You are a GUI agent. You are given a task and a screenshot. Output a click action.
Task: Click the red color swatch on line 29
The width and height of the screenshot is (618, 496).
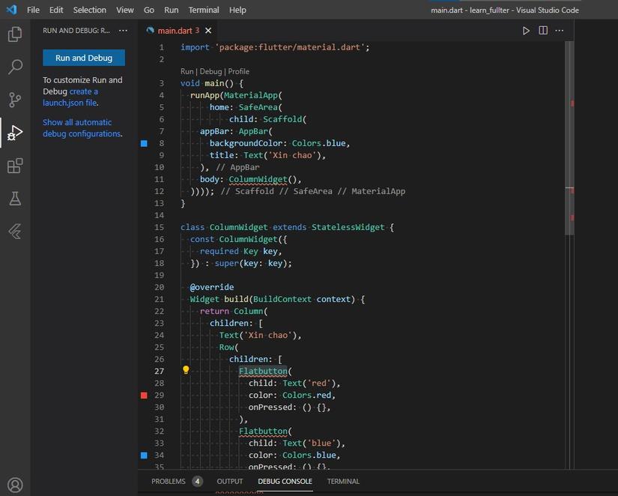click(x=144, y=395)
